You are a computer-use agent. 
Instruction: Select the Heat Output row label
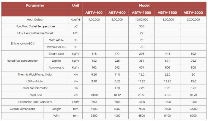coord(35,20)
